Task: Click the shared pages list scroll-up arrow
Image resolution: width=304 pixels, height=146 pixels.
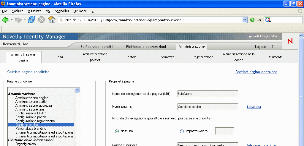Action: 77,90
